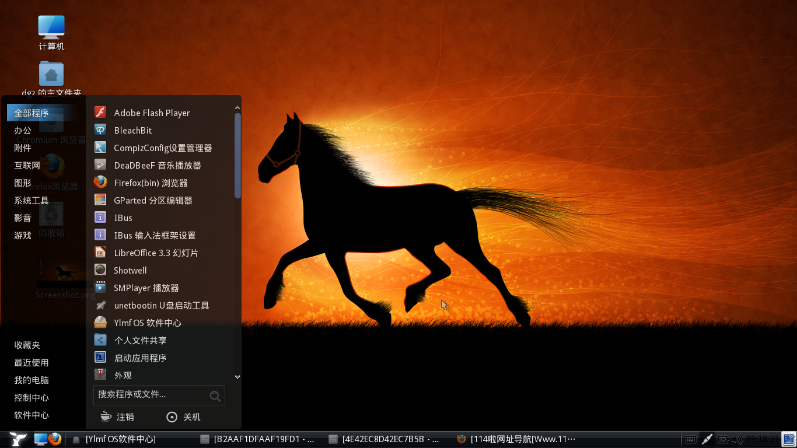Open the volume speaker tray icon
Screen dimensions: 797x448
tap(737, 439)
